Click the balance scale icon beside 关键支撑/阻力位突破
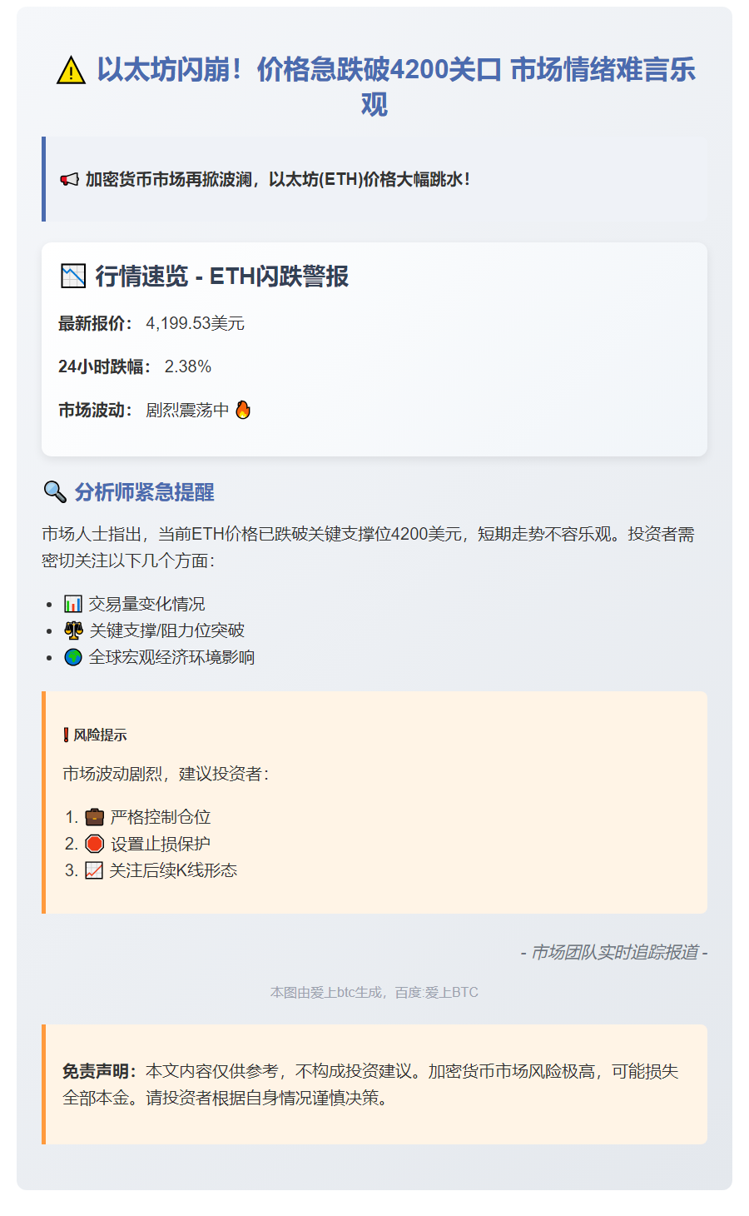The width and height of the screenshot is (749, 1216). [73, 630]
